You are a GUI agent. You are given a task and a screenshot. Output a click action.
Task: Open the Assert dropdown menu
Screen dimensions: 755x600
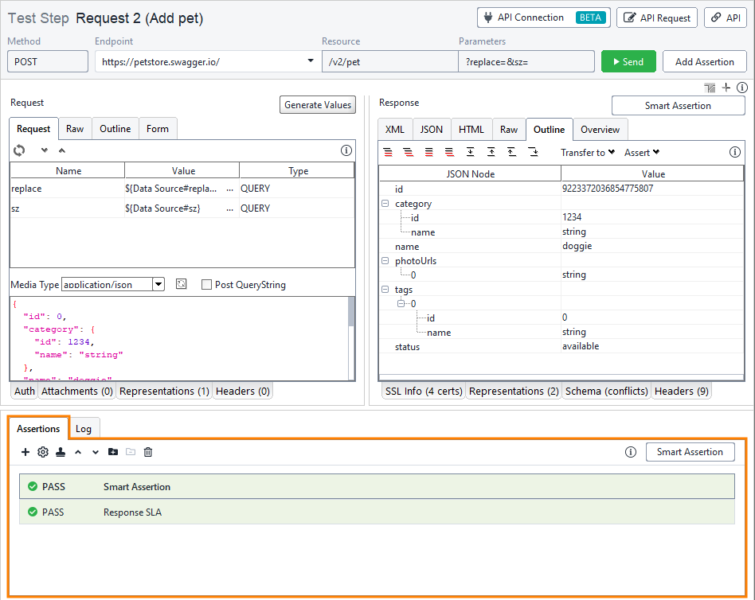(641, 152)
